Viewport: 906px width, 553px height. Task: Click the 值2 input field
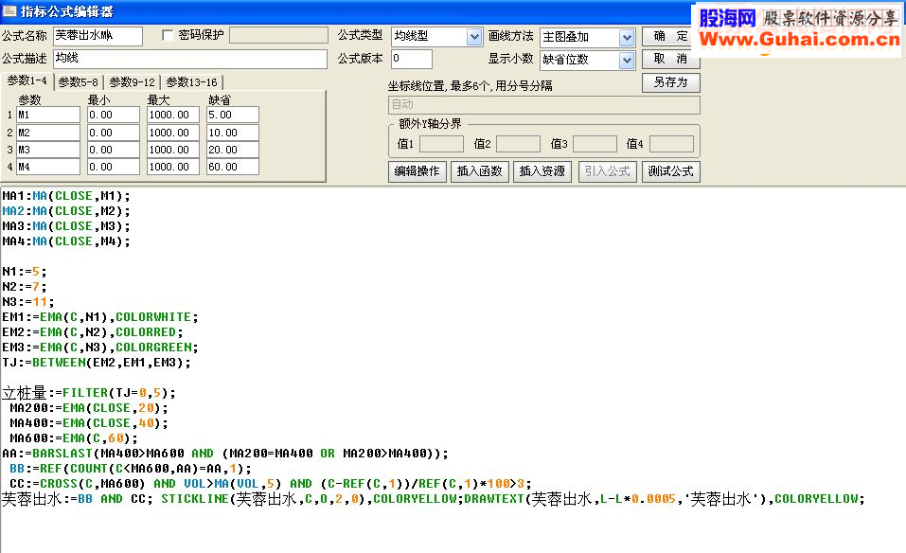[x=518, y=144]
